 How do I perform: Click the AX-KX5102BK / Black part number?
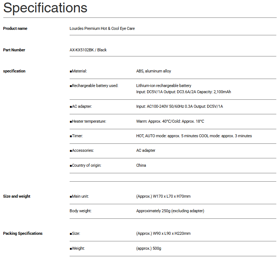(88, 50)
